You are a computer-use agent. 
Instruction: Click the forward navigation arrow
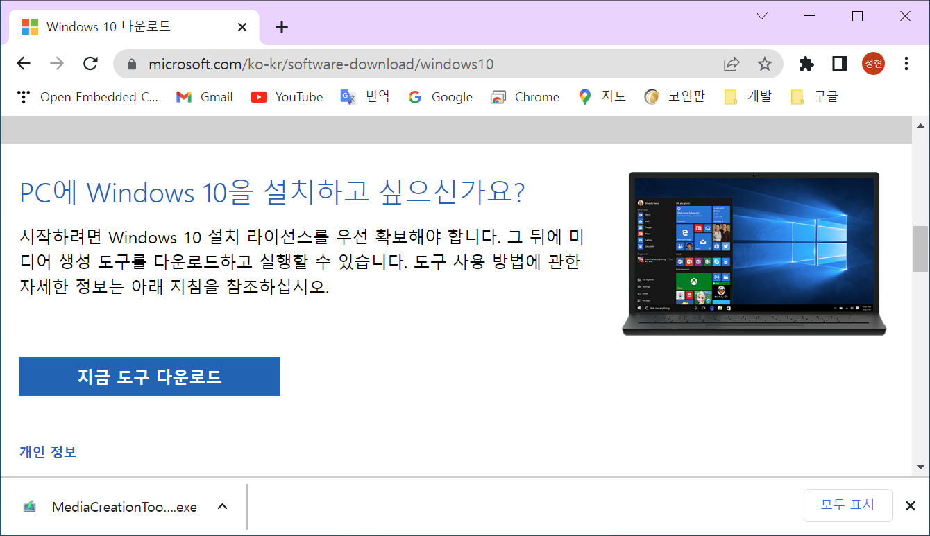coord(57,64)
